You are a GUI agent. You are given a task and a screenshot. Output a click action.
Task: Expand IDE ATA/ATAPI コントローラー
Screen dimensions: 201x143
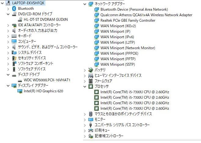[x=8, y=25]
